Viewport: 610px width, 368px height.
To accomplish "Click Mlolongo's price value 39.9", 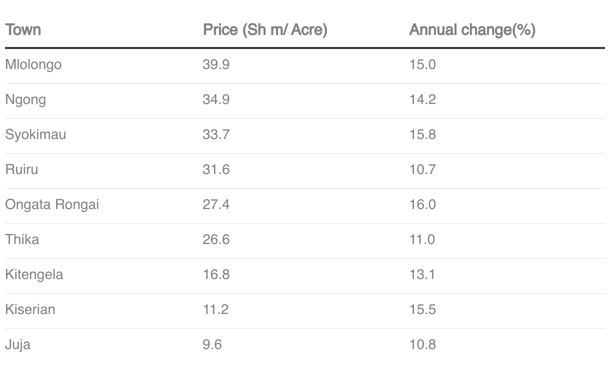I will pyautogui.click(x=216, y=64).
